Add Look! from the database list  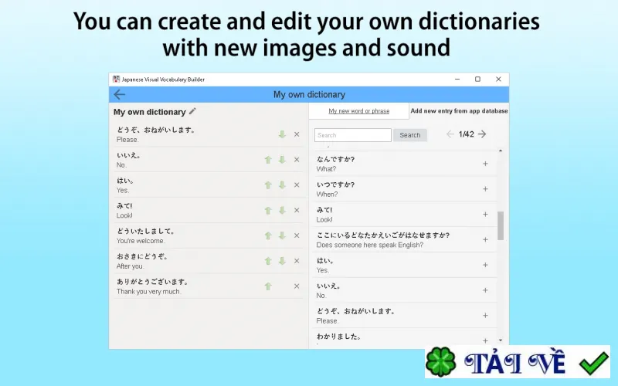point(485,215)
